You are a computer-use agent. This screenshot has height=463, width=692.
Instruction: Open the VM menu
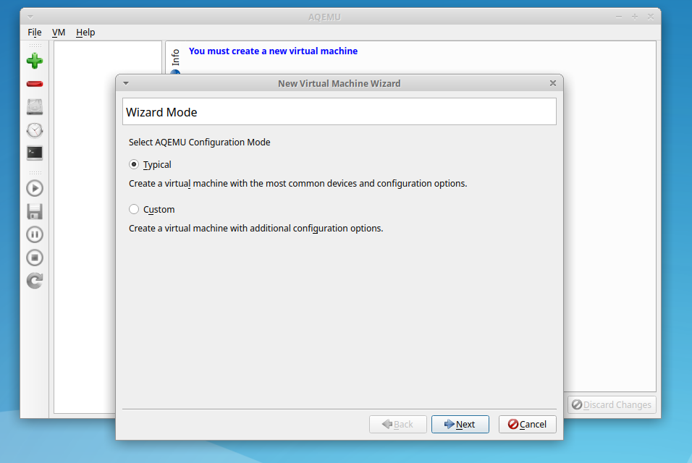click(x=58, y=32)
